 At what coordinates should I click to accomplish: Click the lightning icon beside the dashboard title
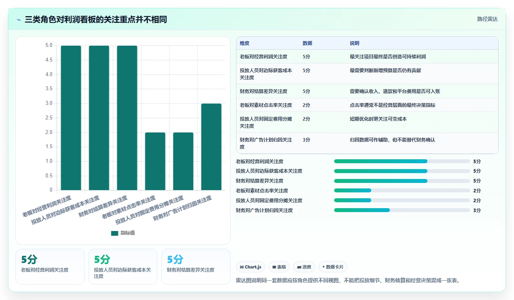pyautogui.click(x=19, y=20)
